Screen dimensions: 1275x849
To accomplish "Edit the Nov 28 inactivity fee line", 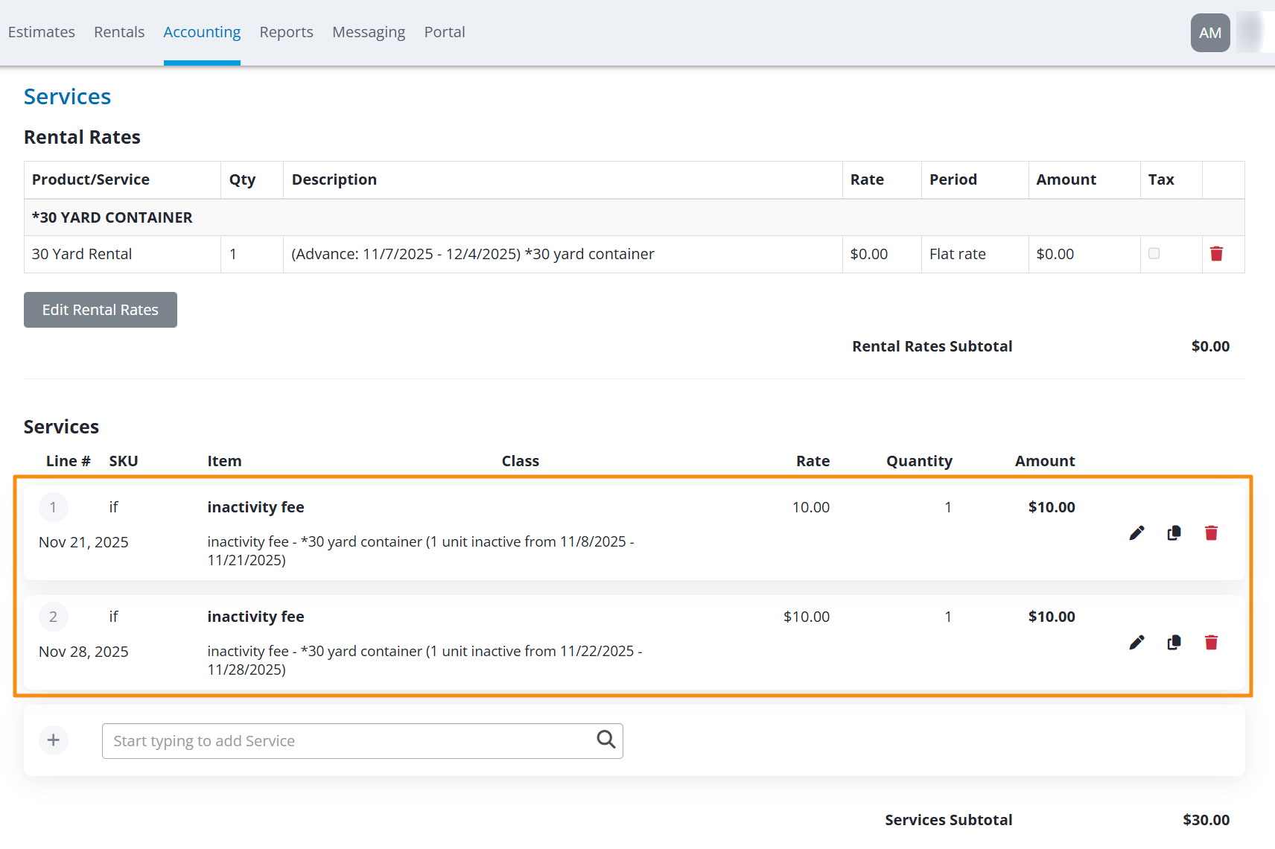I will tap(1136, 642).
